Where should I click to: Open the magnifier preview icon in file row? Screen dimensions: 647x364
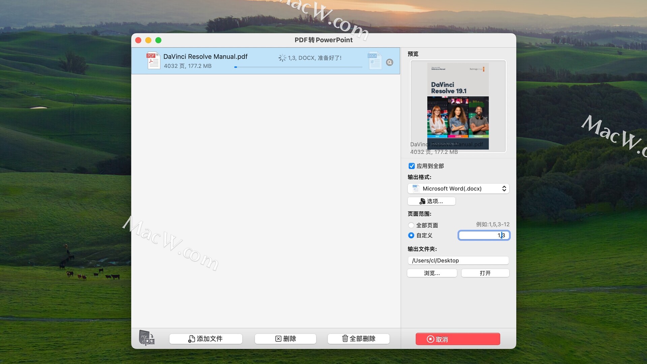point(390,62)
